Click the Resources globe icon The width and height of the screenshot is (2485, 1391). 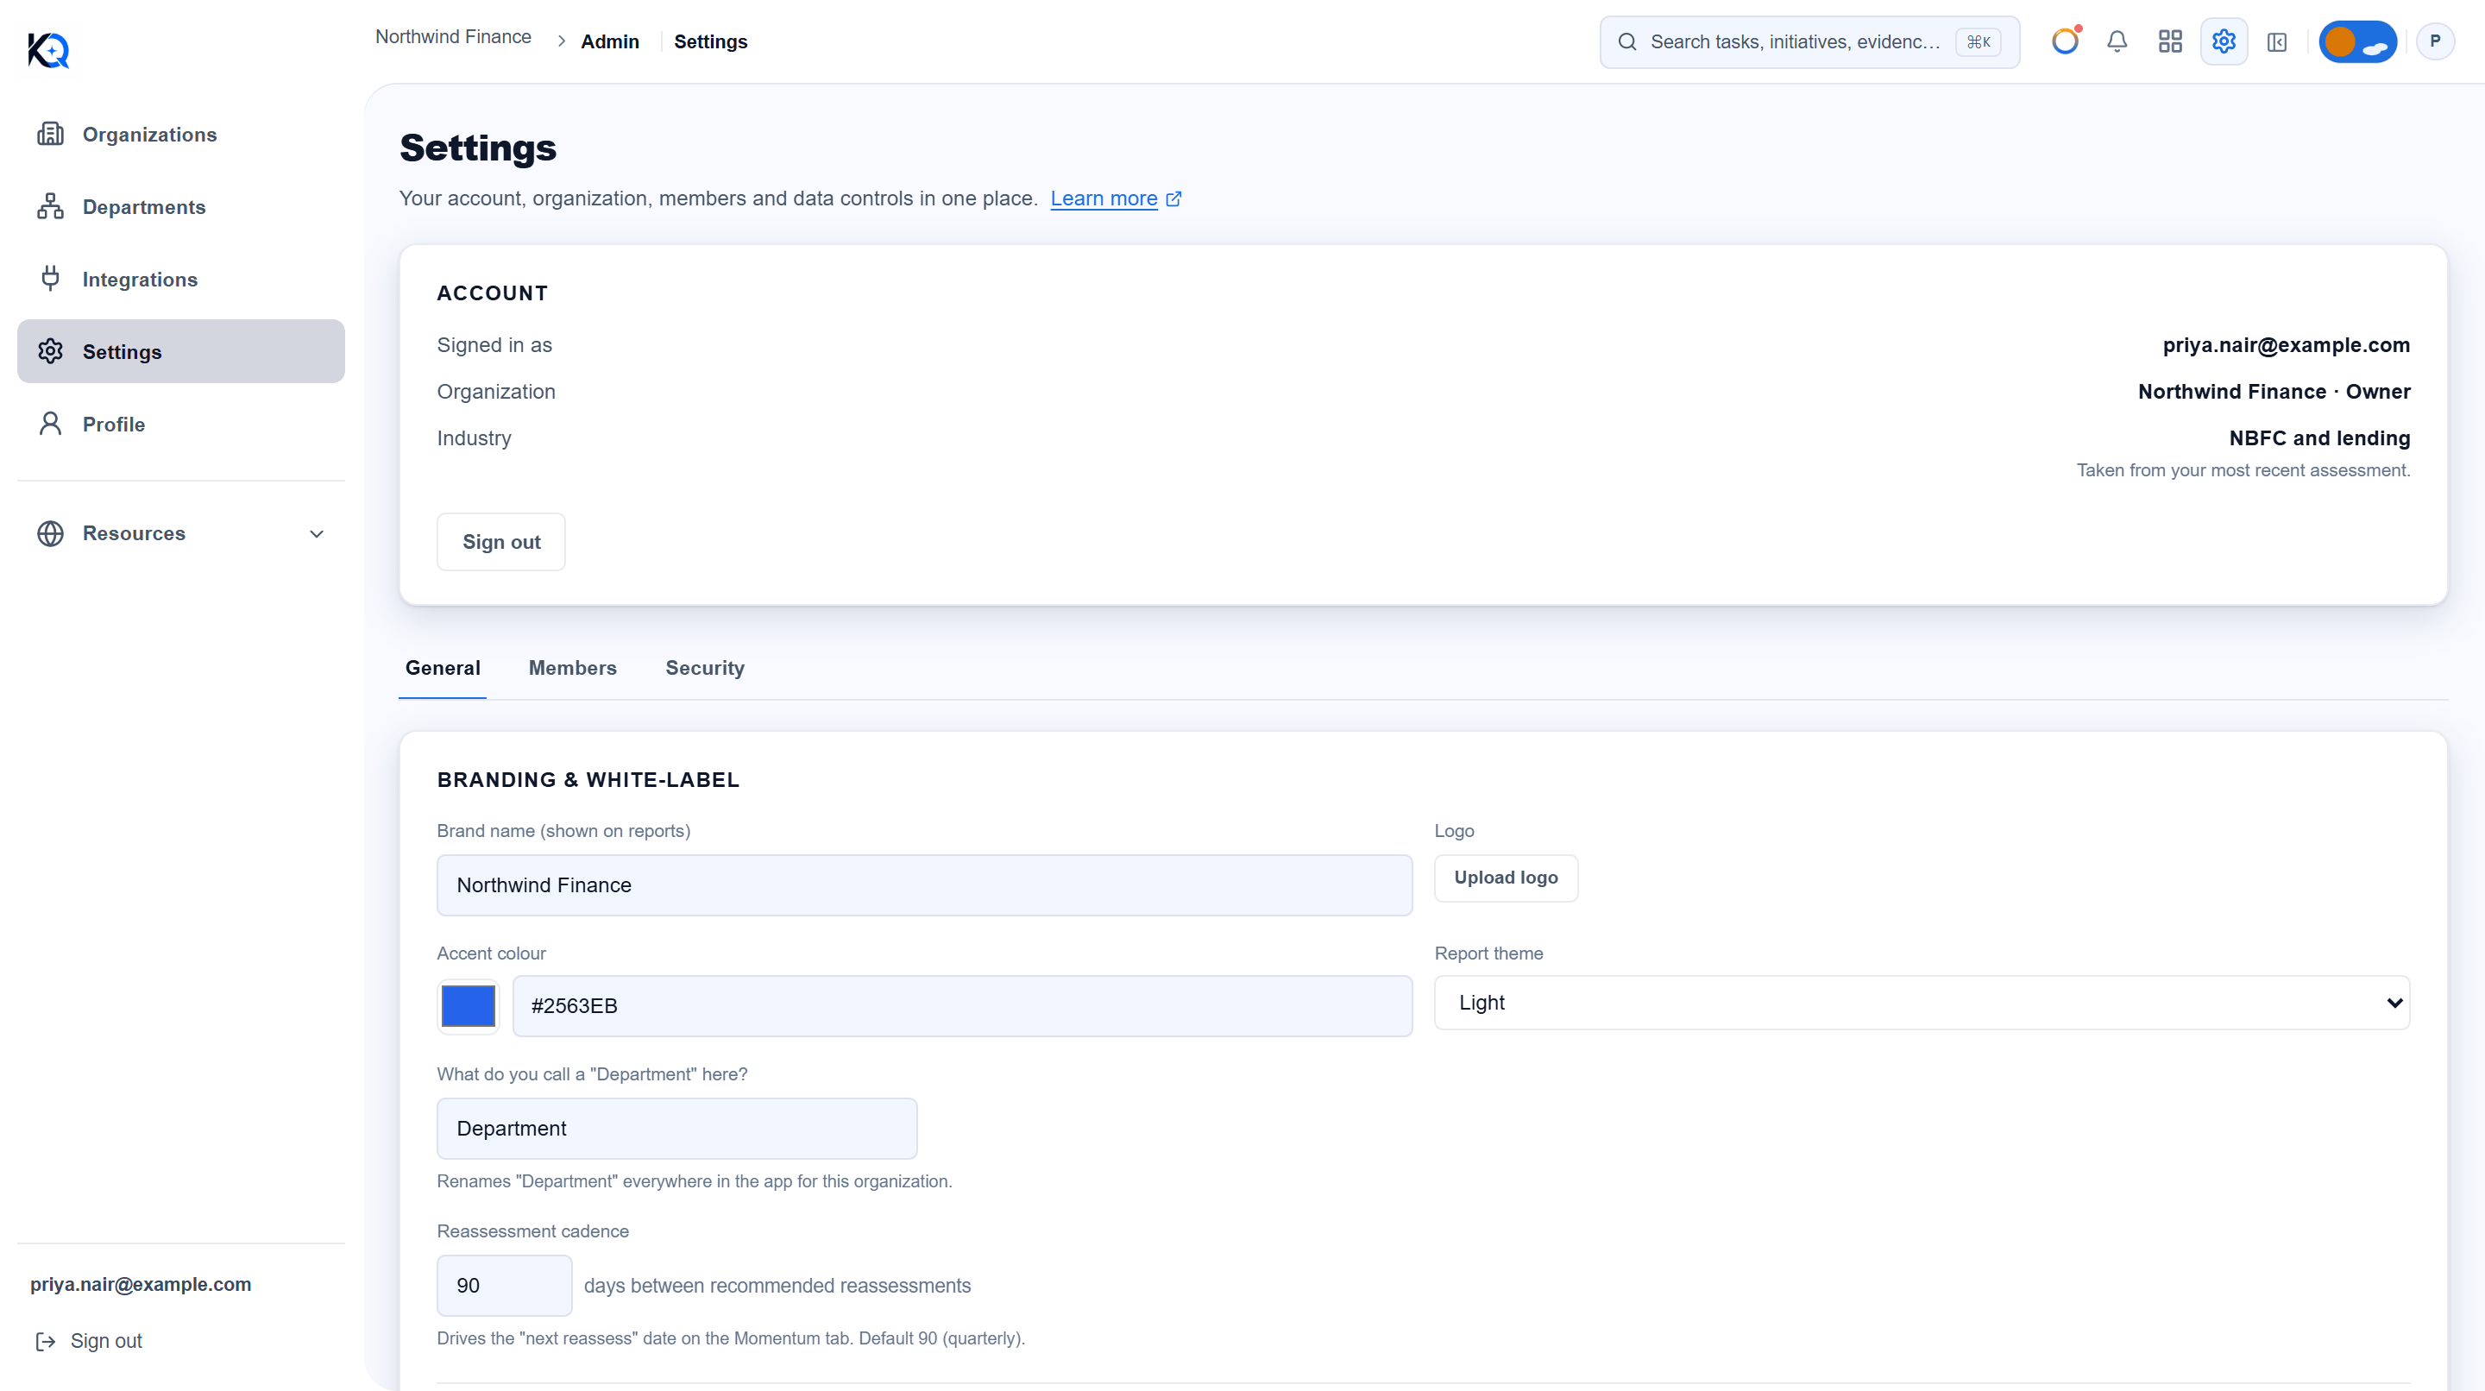(x=50, y=533)
